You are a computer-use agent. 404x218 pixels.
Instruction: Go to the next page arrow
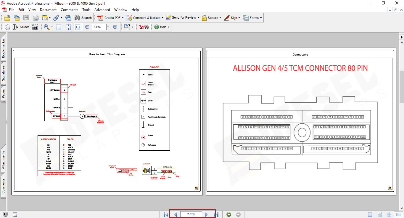coord(207,214)
